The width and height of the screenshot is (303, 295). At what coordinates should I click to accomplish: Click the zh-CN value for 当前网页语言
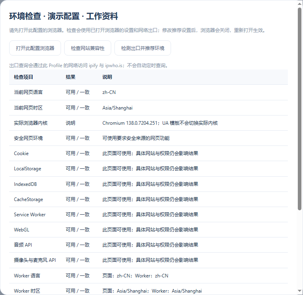pyautogui.click(x=109, y=92)
